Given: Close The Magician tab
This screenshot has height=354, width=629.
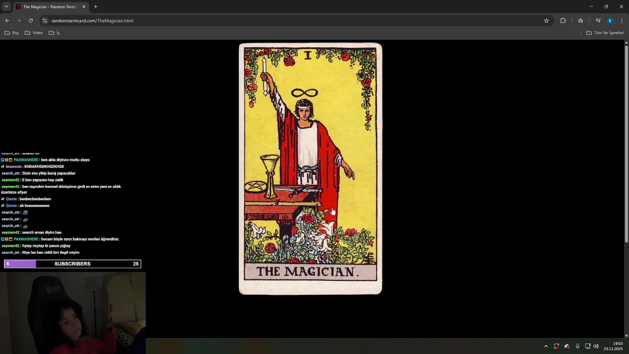Looking at the screenshot, I should coord(84,7).
